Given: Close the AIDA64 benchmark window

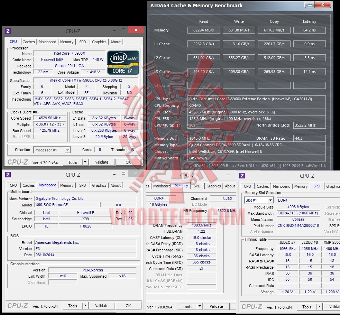Looking at the screenshot, I should coord(323,4).
